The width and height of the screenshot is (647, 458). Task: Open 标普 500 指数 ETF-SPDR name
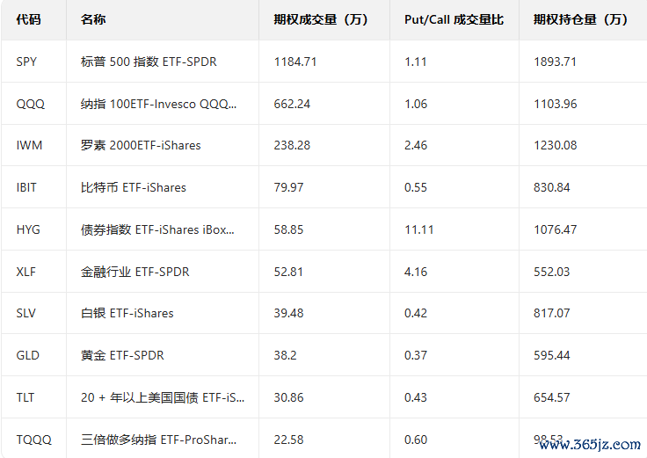(148, 62)
